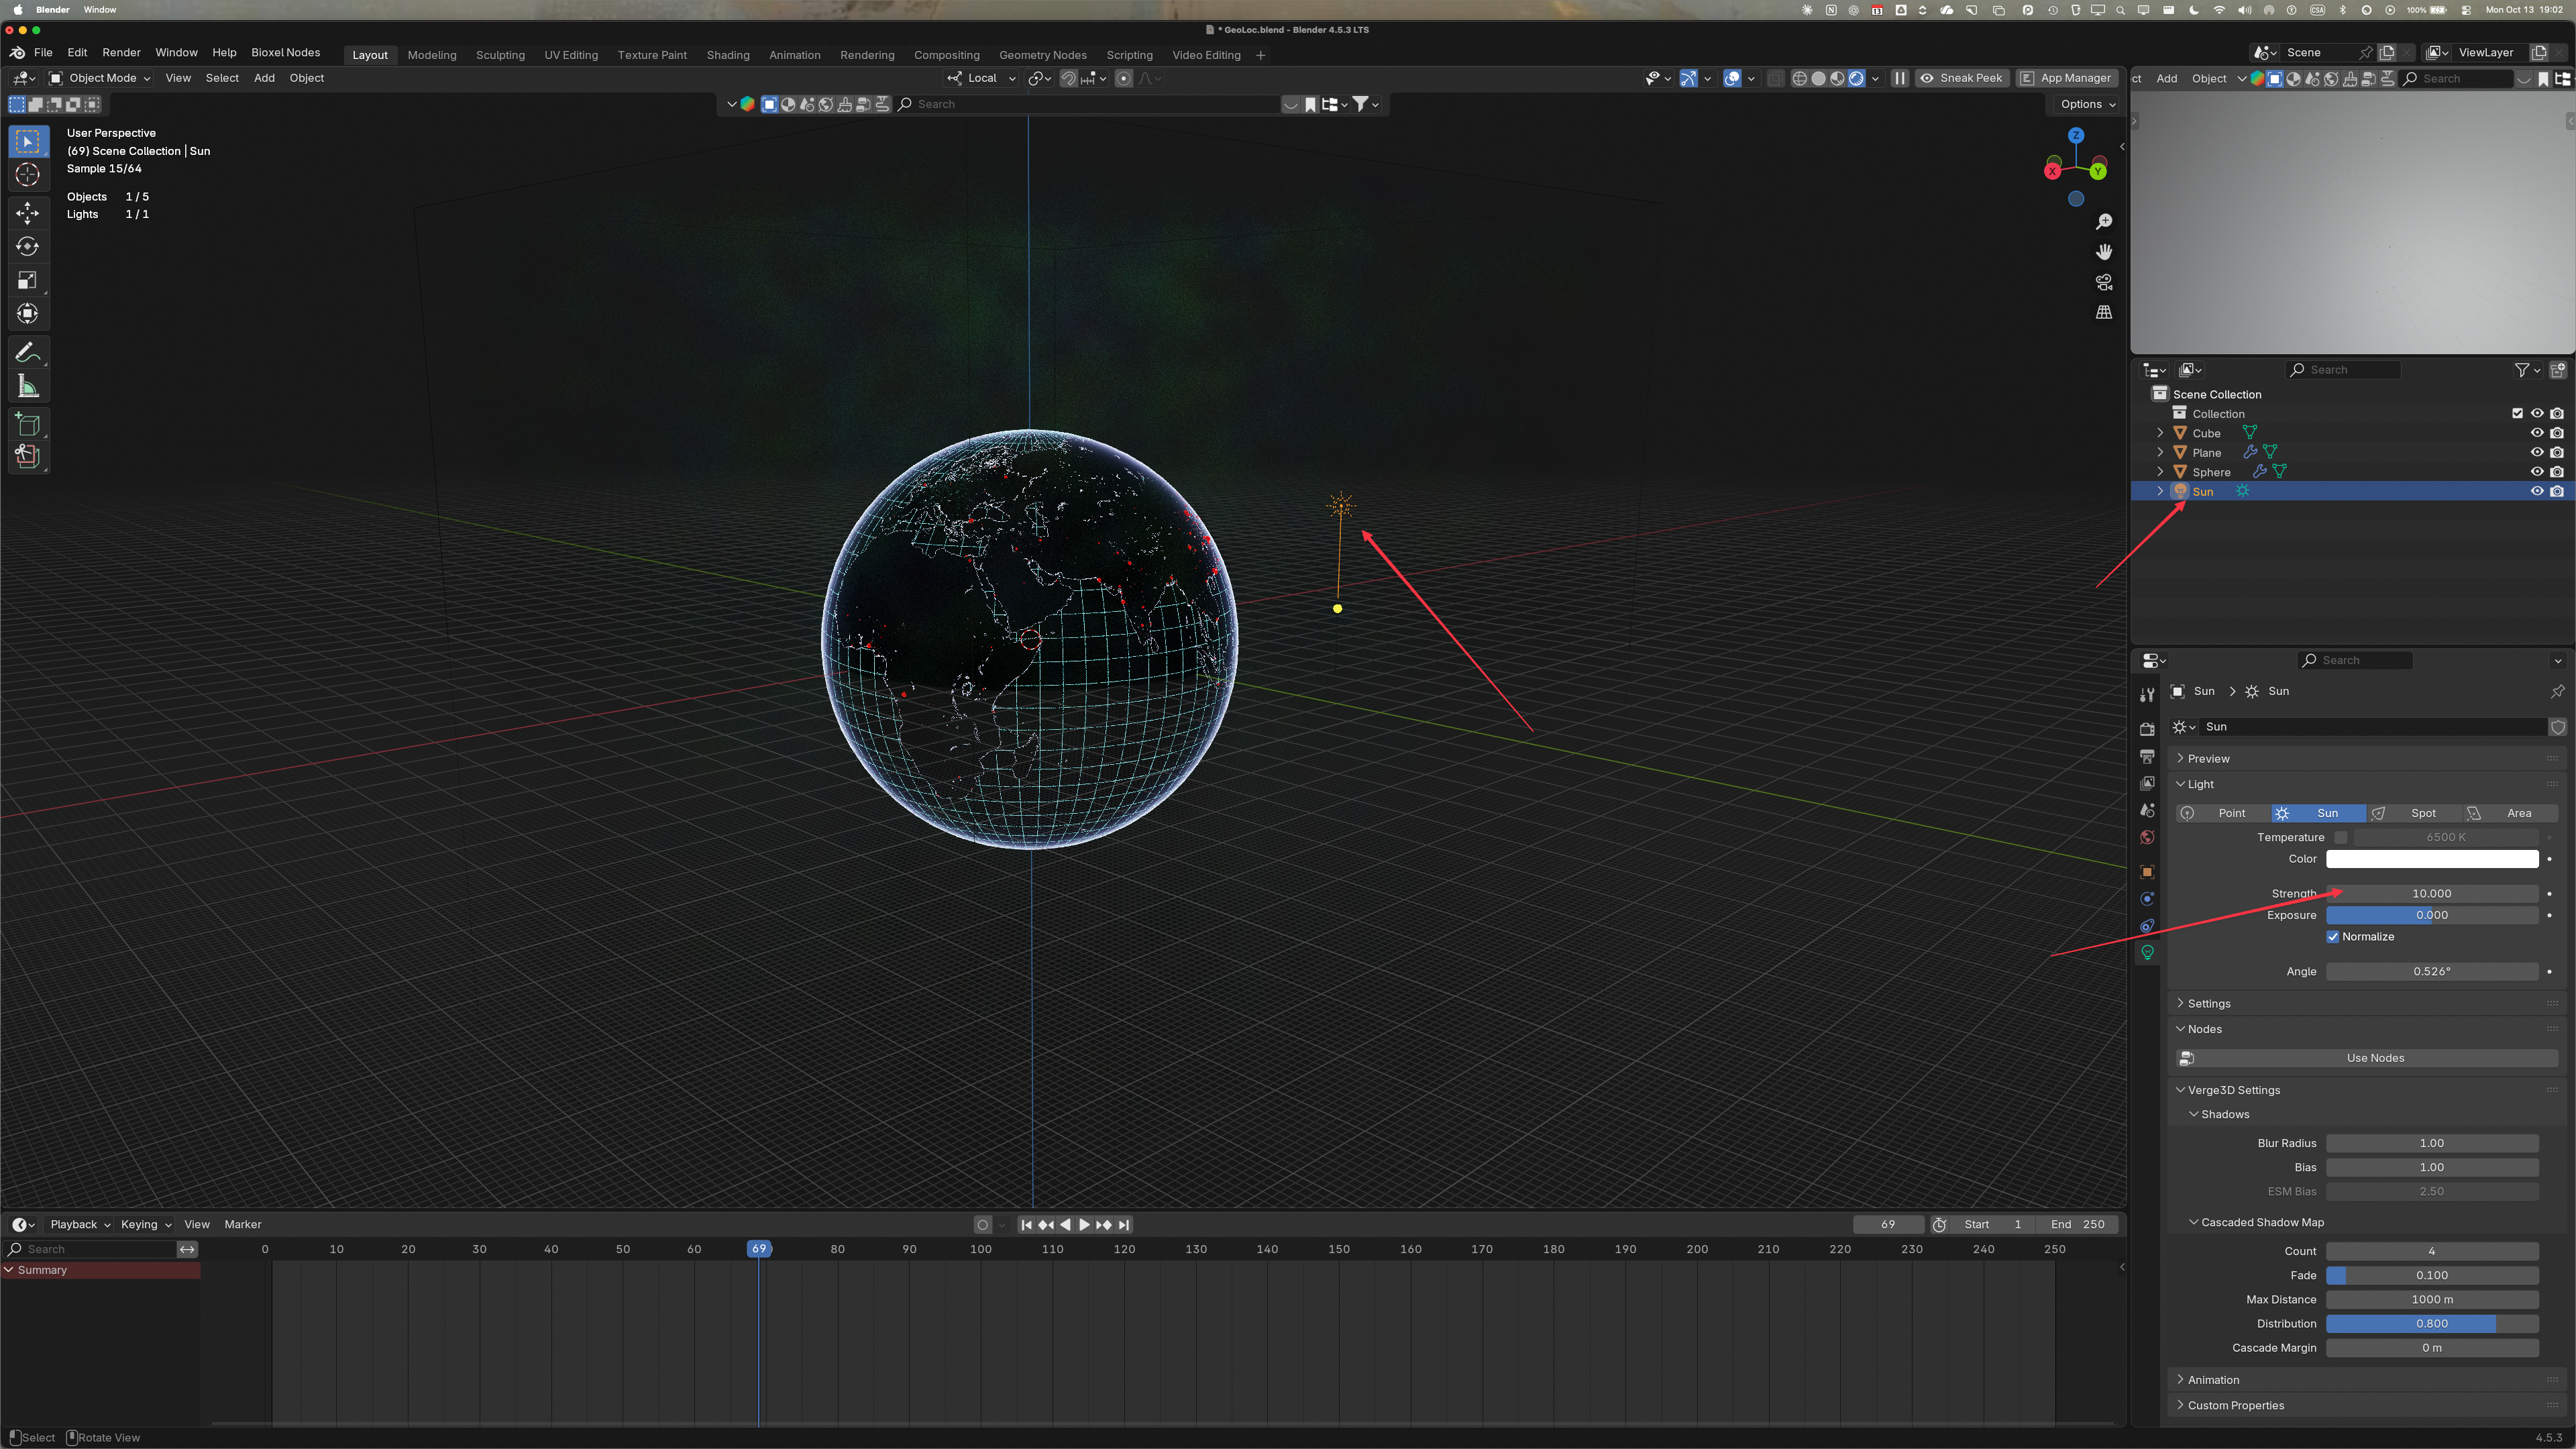Expand the Cube tree item

point(2160,433)
